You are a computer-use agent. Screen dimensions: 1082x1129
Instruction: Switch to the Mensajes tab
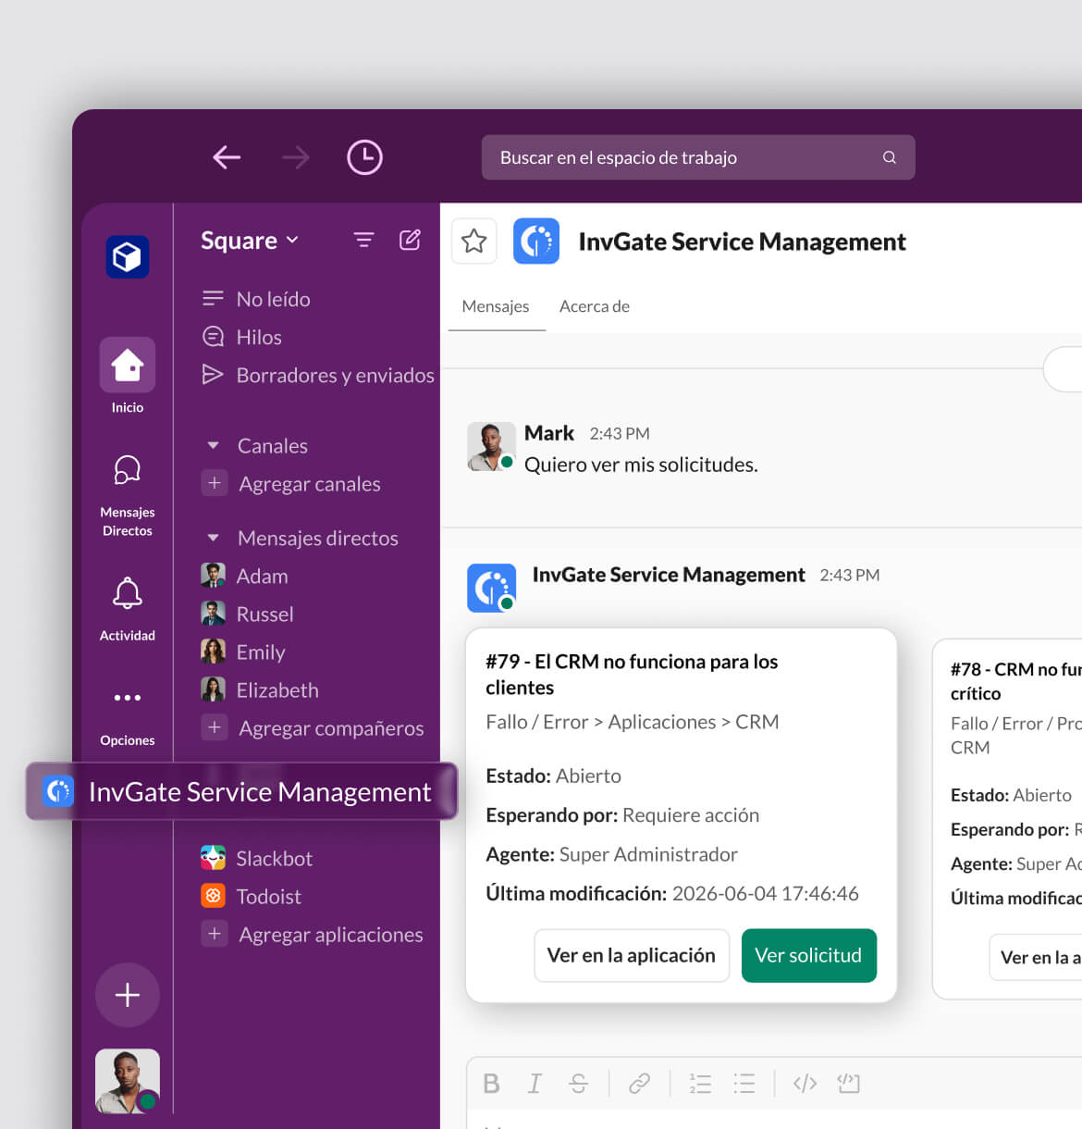click(x=496, y=306)
